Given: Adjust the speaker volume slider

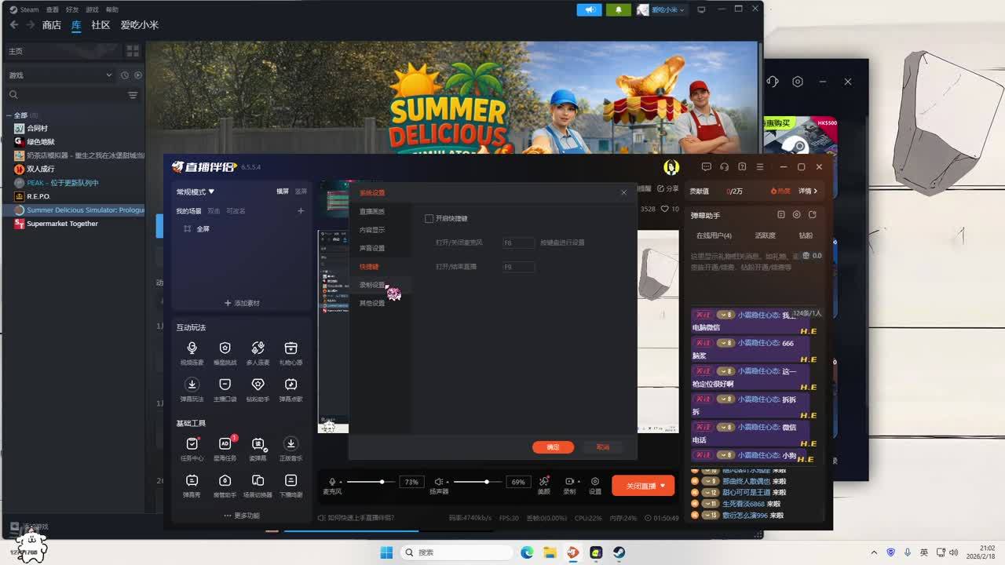Looking at the screenshot, I should [476, 482].
